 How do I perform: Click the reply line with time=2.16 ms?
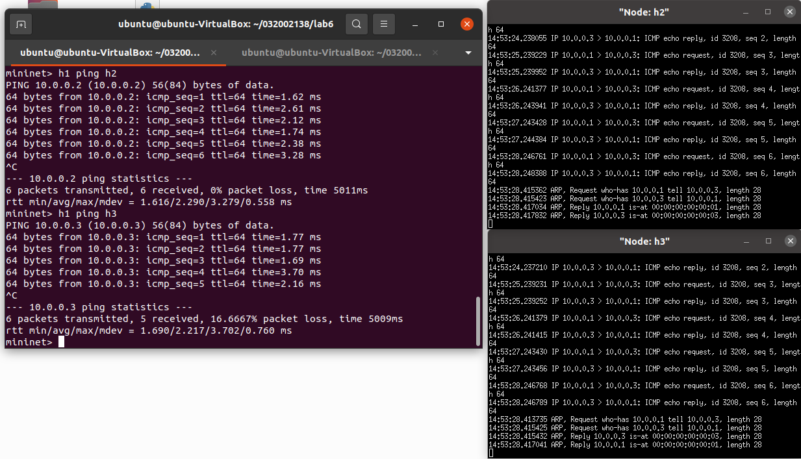(x=164, y=284)
